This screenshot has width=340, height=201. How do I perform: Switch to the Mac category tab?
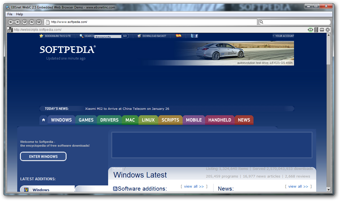click(130, 120)
